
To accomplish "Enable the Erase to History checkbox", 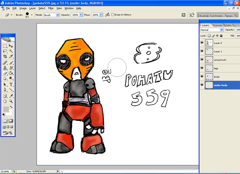I will point(113,15).
